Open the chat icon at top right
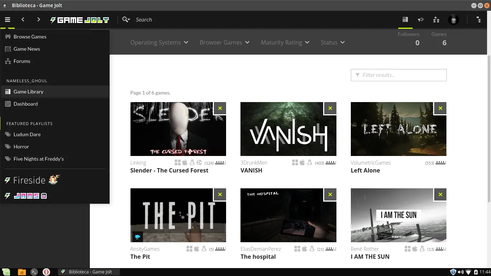Viewport: 491px width, 276px height. 479,20
